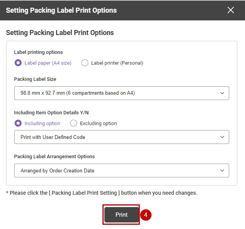Click the dark dialog title bar text

tap(61, 10)
